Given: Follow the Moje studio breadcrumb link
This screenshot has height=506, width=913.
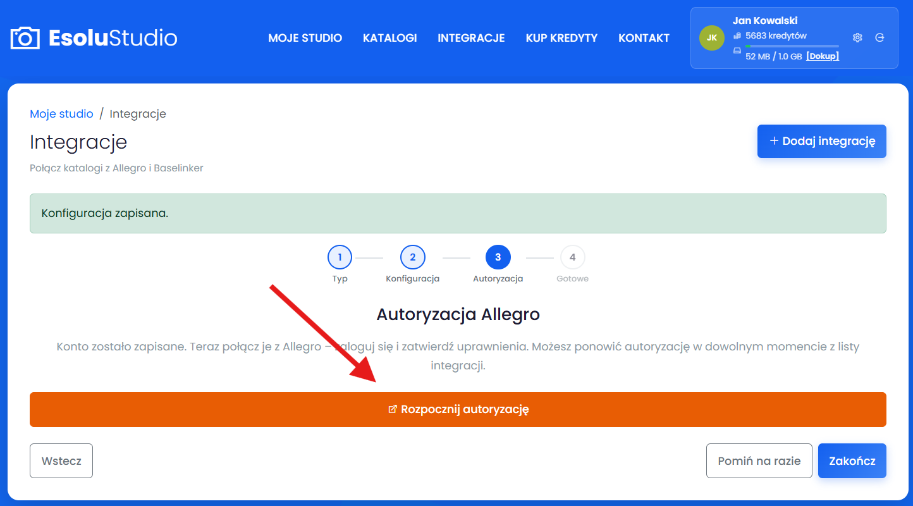Looking at the screenshot, I should 61,114.
